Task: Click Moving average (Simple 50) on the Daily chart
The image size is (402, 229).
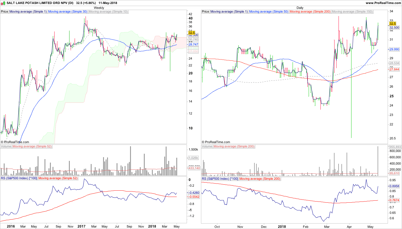Action: [x=268, y=12]
